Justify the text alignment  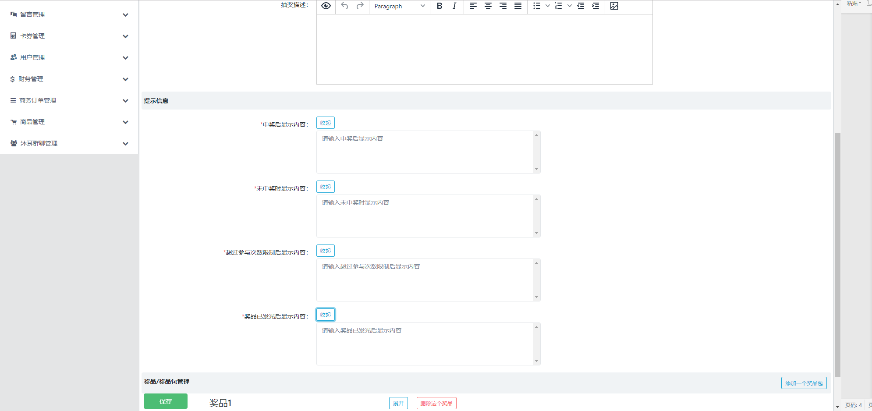518,6
